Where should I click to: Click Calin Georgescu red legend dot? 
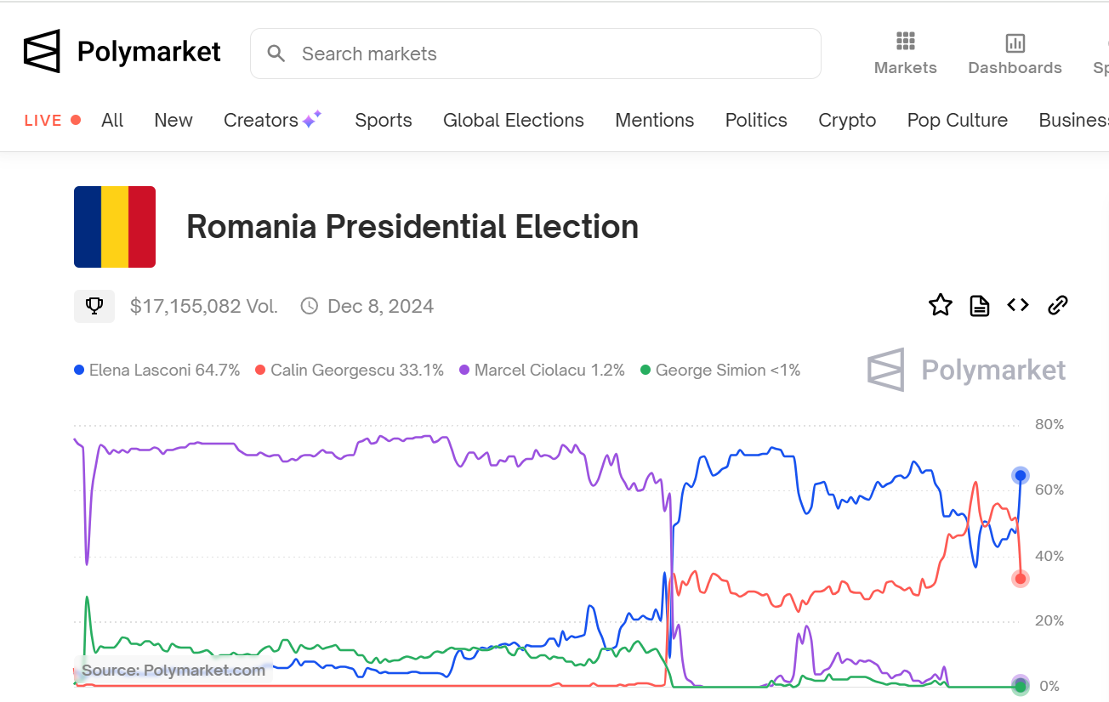tap(261, 371)
